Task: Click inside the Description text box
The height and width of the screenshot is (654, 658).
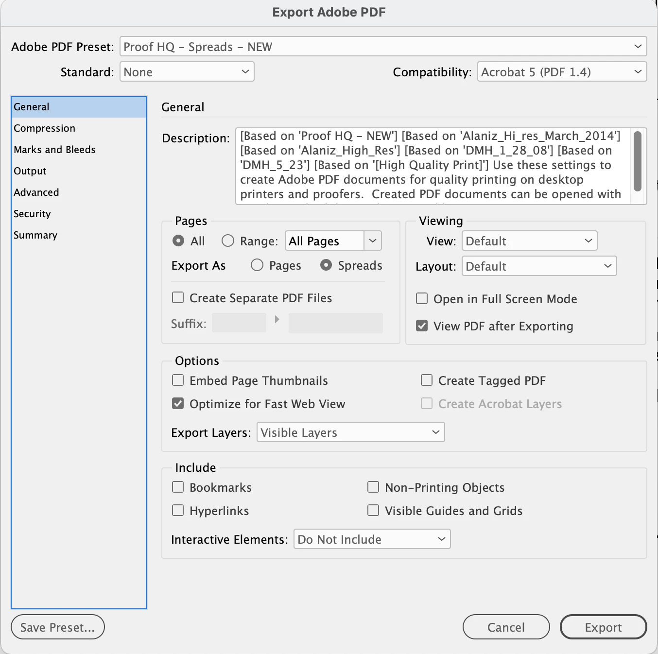Action: (x=433, y=166)
